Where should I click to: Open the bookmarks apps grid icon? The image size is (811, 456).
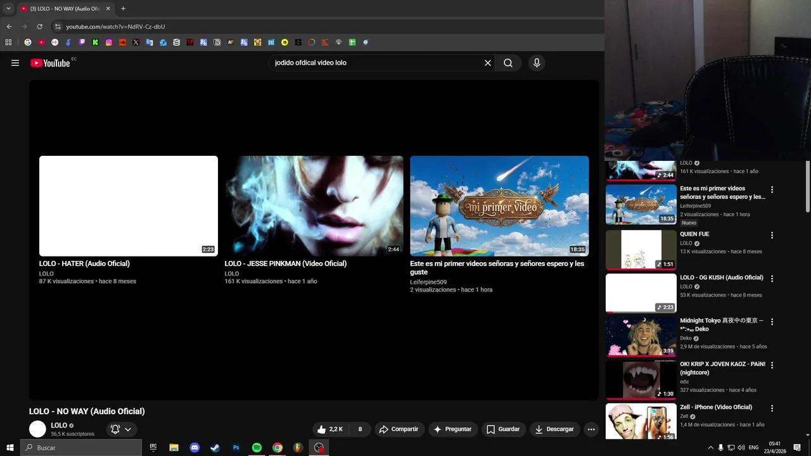(8, 42)
